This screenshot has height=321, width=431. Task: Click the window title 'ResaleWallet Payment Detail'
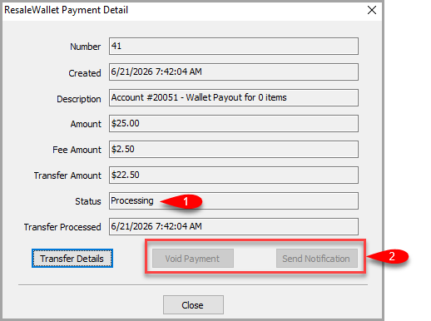(66, 10)
